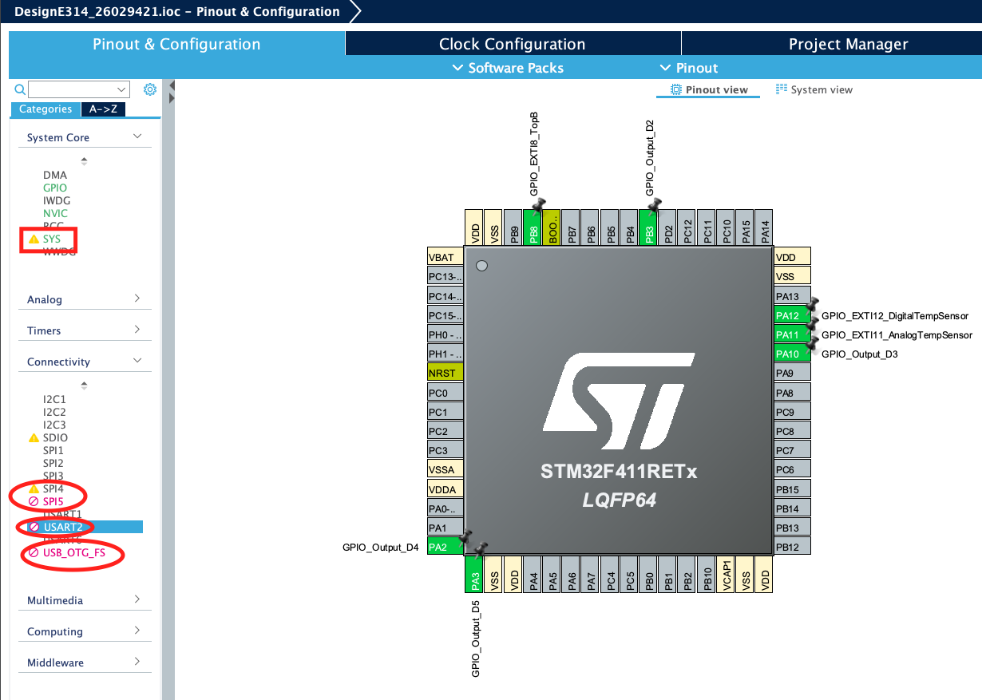This screenshot has width=982, height=700.
Task: Open GPIO under System Core
Action: 55,187
